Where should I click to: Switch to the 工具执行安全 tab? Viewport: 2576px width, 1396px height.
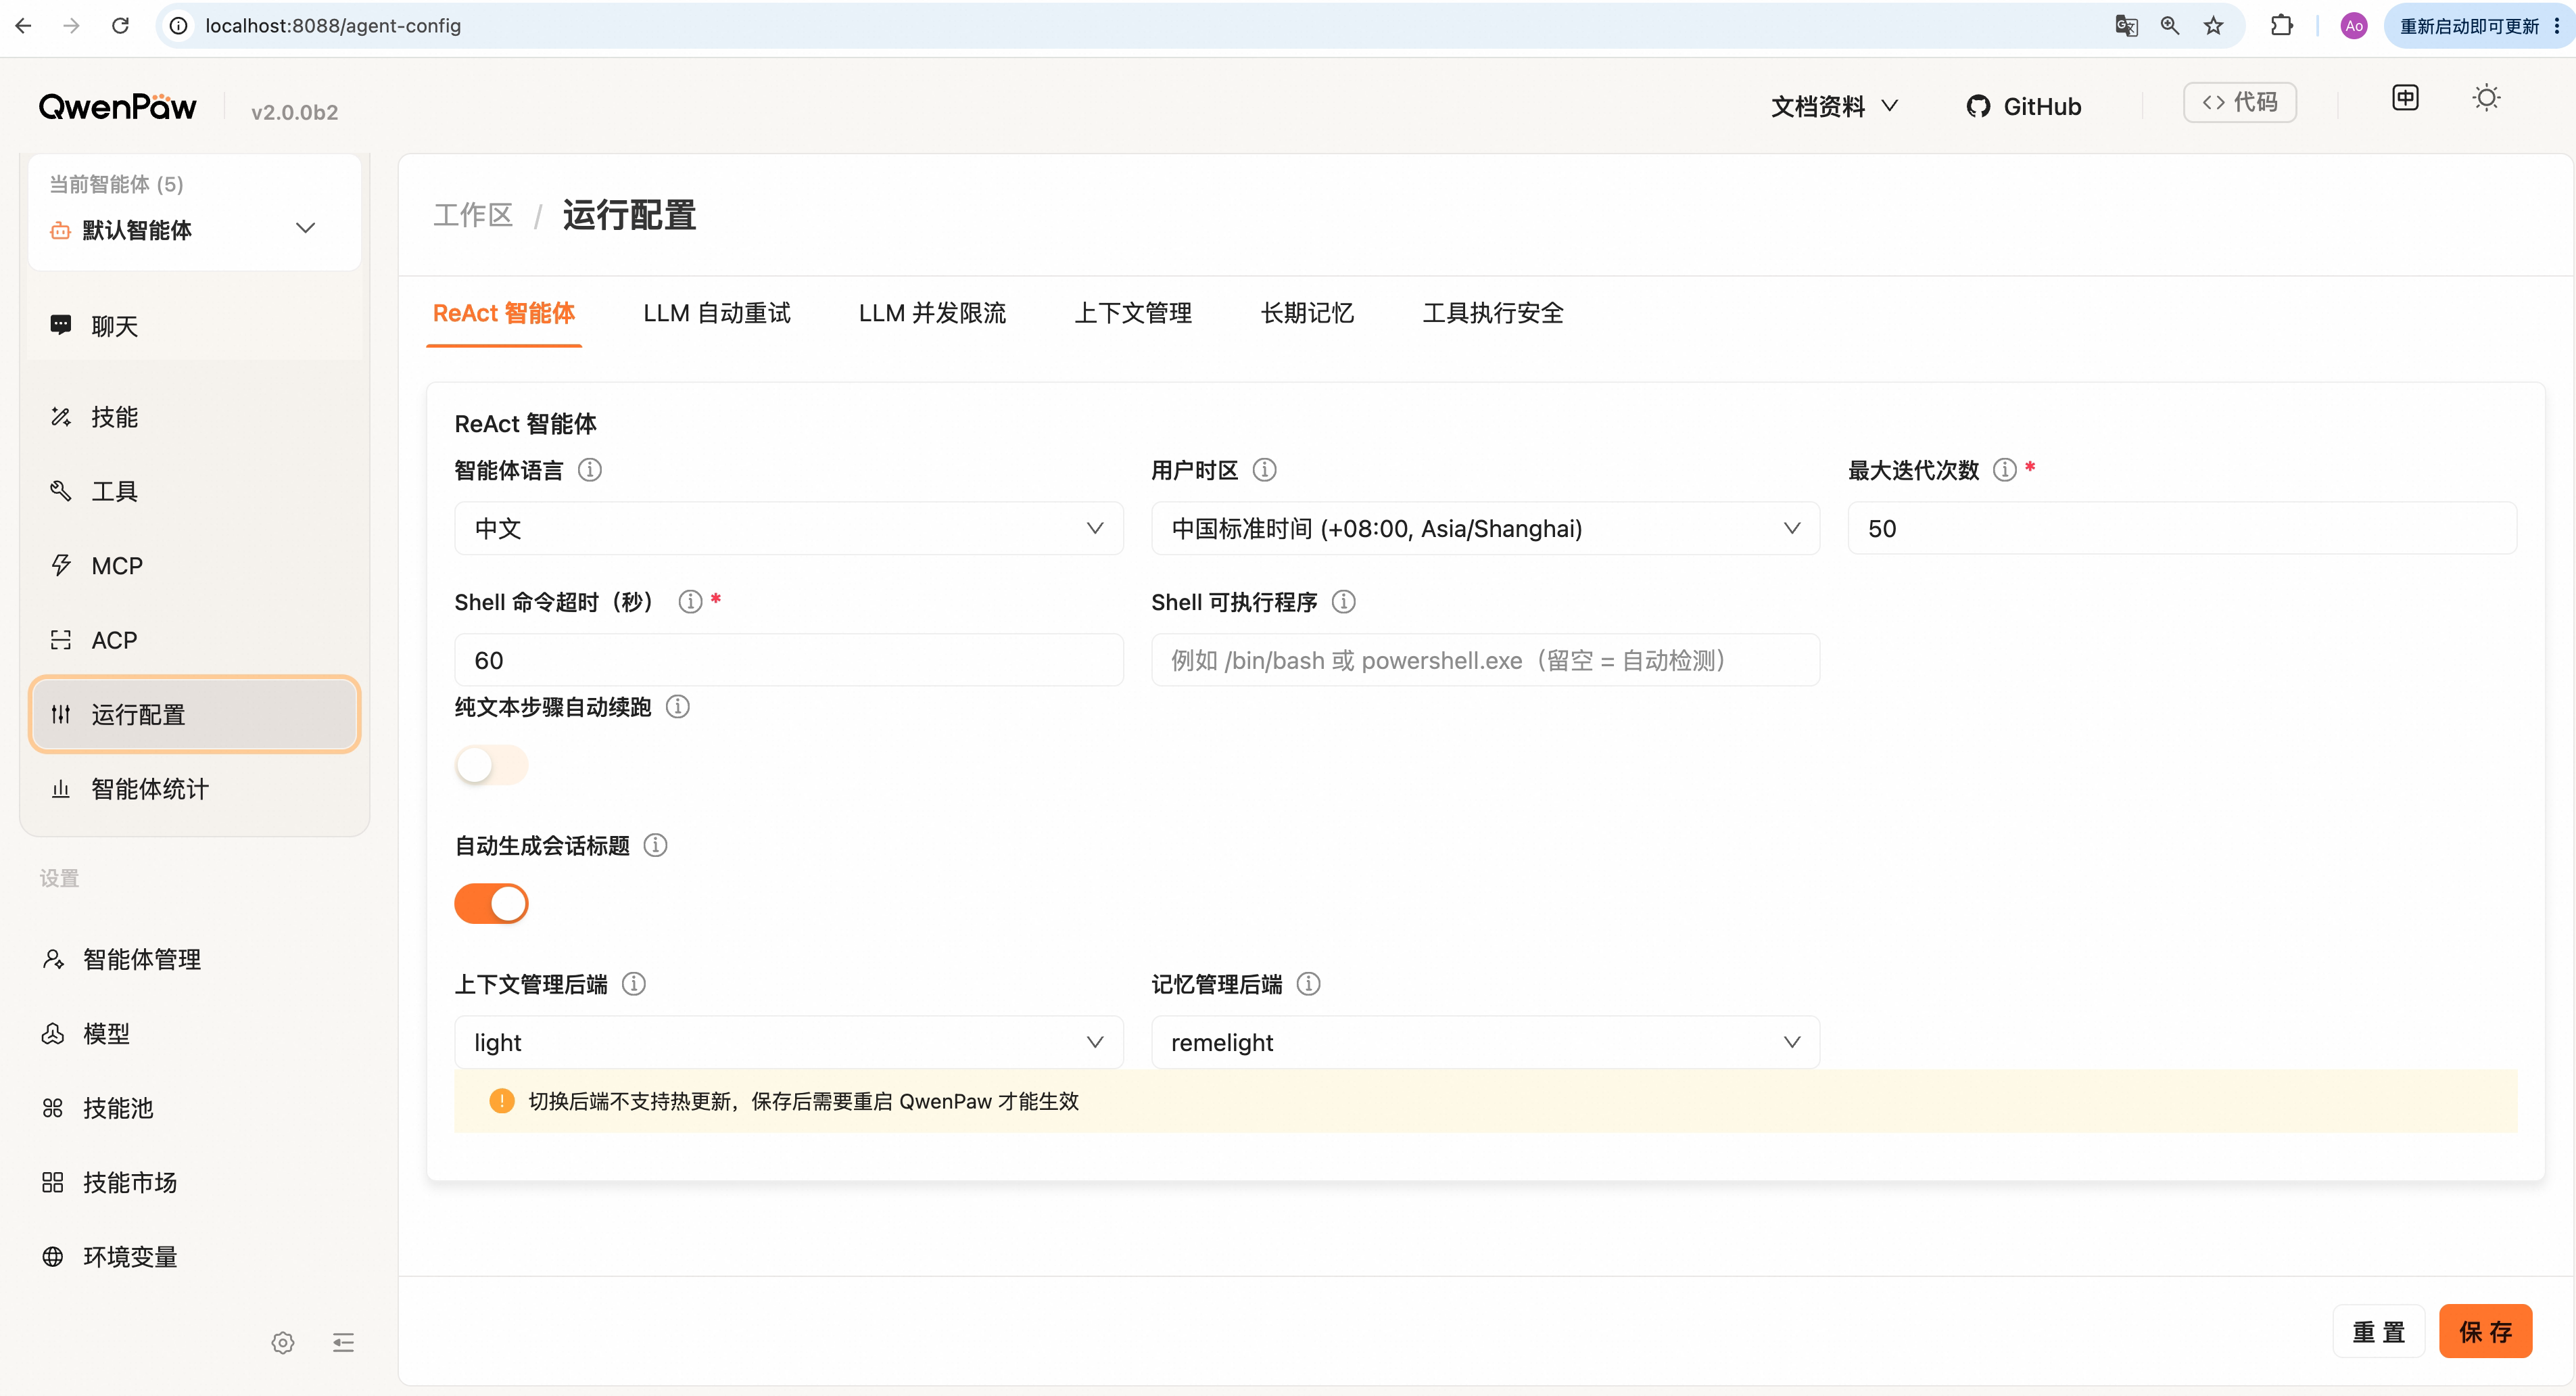[x=1492, y=313]
